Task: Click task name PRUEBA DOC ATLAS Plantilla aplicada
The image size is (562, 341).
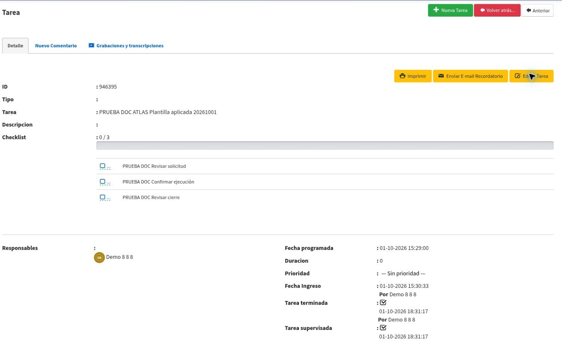Action: [x=158, y=112]
